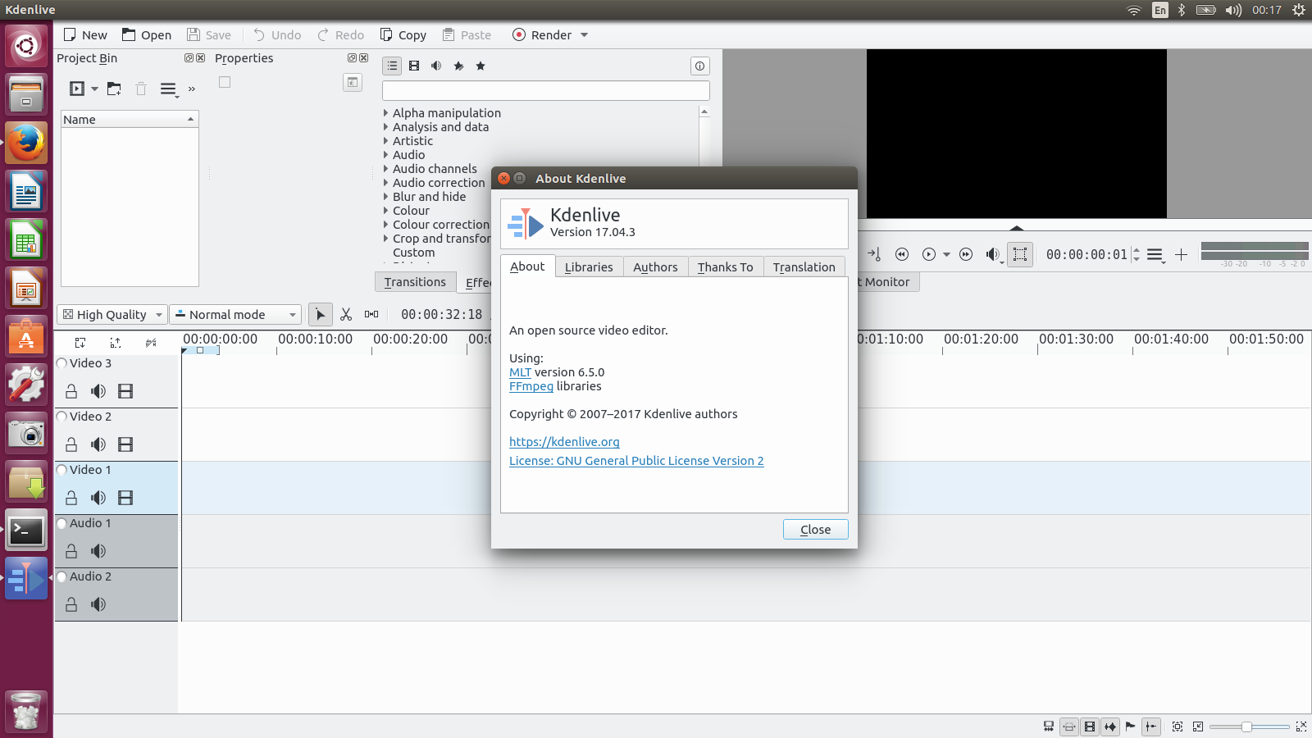Open the Thanks To tab
The image size is (1312, 738).
coord(725,267)
